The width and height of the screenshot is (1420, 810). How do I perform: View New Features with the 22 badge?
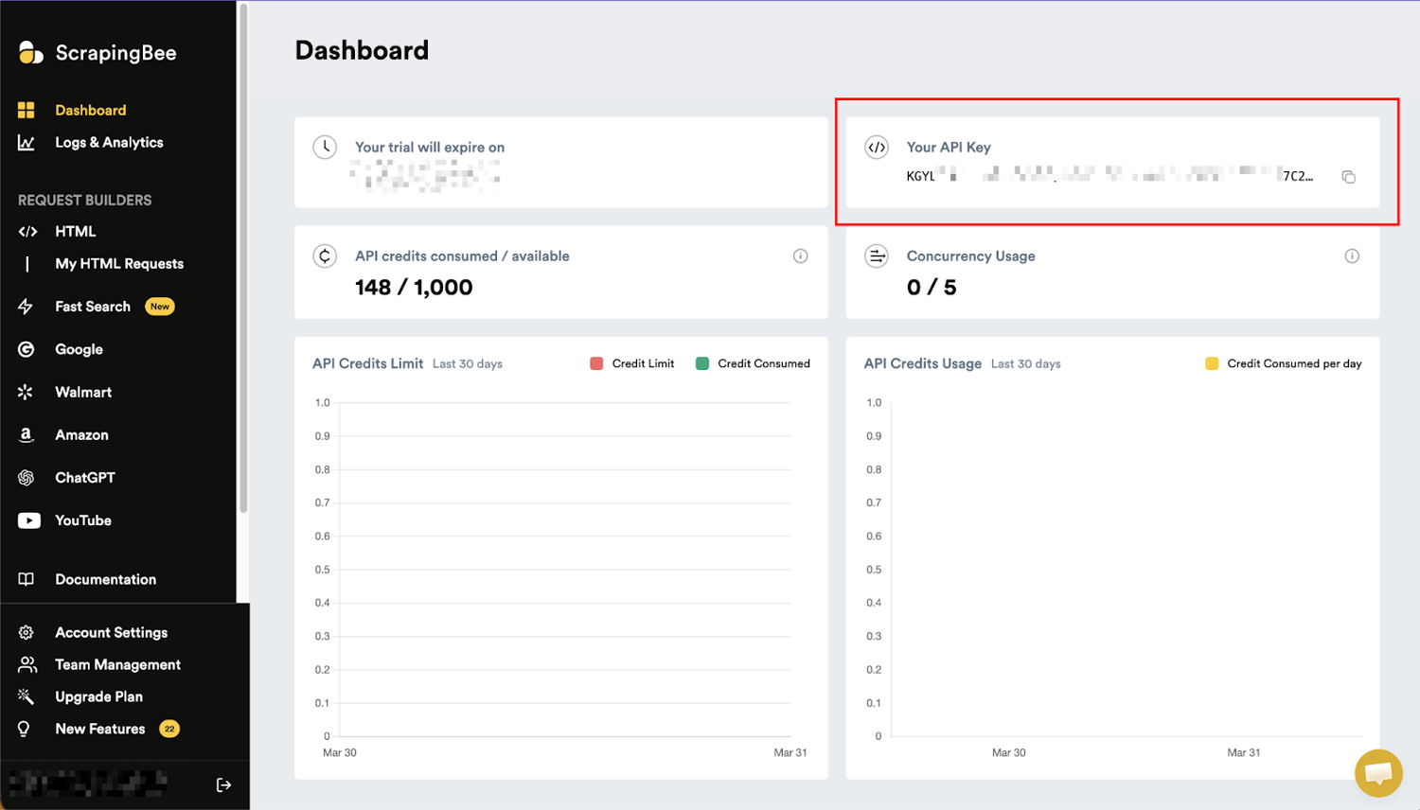click(99, 729)
